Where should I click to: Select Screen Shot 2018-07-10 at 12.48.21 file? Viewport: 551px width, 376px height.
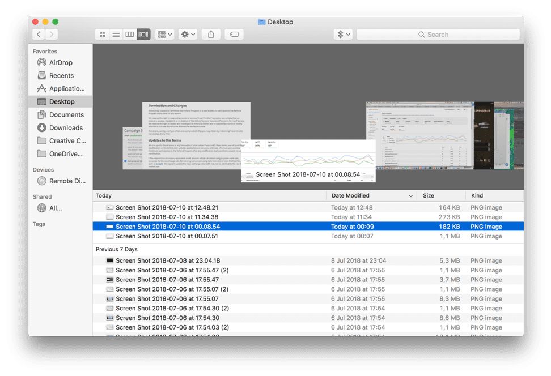click(167, 208)
